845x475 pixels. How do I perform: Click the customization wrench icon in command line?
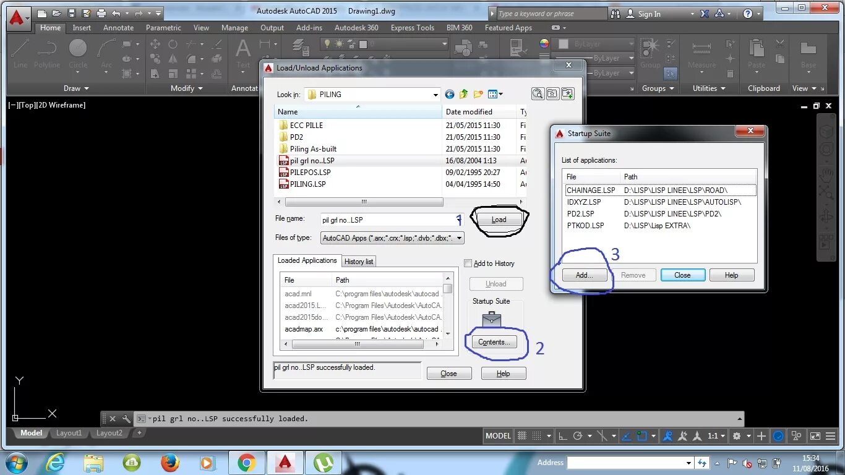(126, 419)
